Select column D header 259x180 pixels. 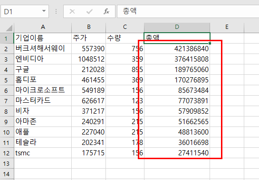click(x=177, y=27)
